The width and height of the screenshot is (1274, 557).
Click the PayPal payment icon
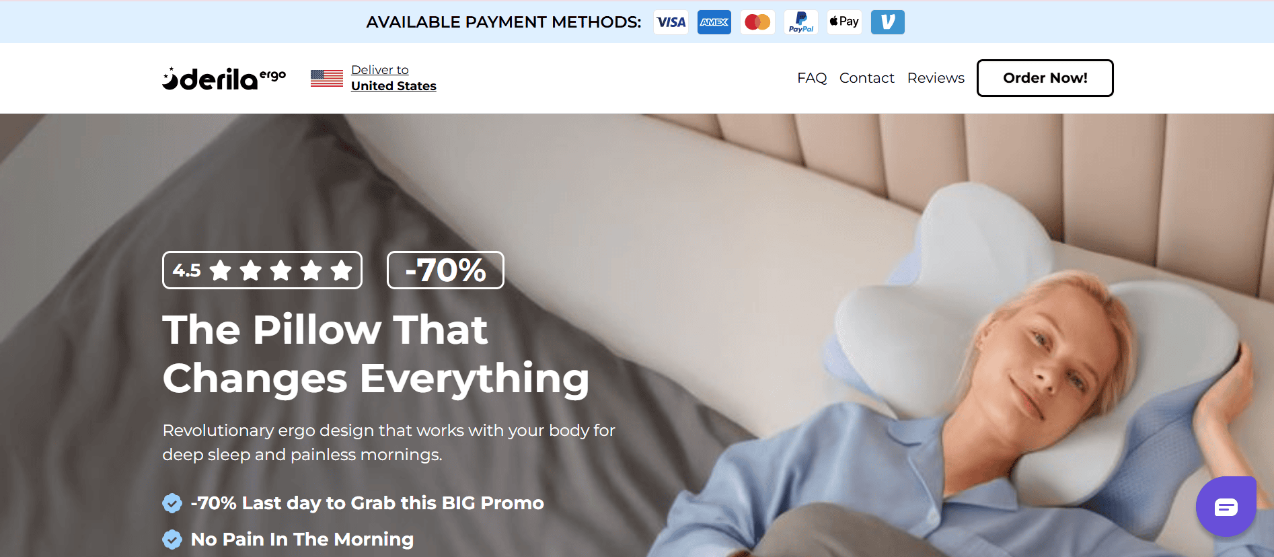(801, 22)
